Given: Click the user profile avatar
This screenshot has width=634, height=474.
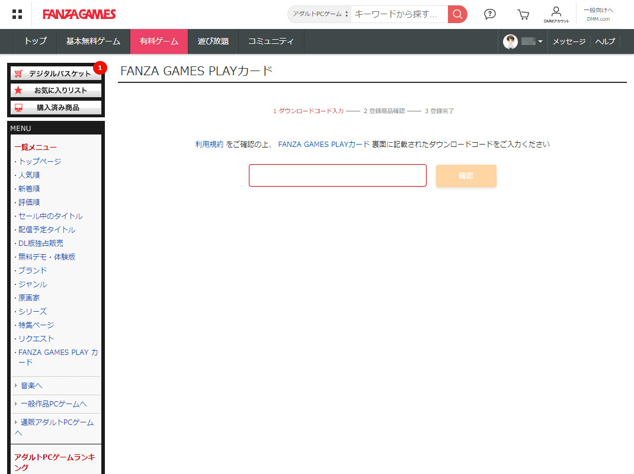Looking at the screenshot, I should point(510,41).
